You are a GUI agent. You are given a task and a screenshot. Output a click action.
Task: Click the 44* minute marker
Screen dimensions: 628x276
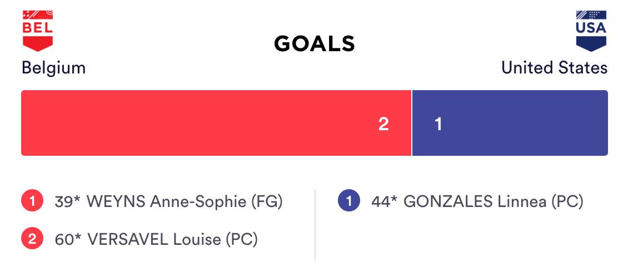(x=385, y=201)
